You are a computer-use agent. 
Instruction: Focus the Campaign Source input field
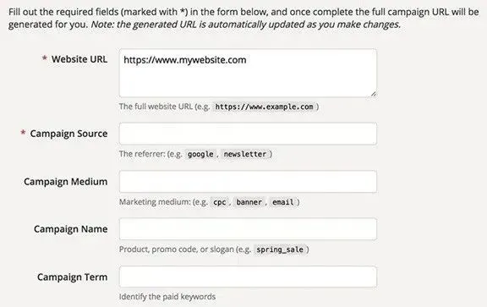(248, 134)
